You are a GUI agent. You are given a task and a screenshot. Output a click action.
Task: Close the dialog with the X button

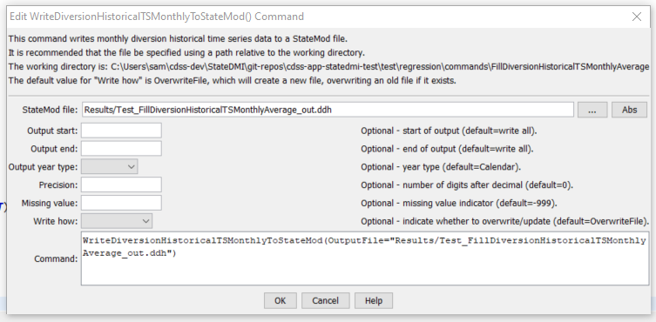637,17
